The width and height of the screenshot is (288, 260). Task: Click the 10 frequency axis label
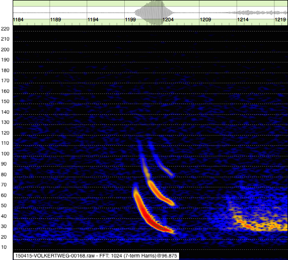[x=4, y=247]
